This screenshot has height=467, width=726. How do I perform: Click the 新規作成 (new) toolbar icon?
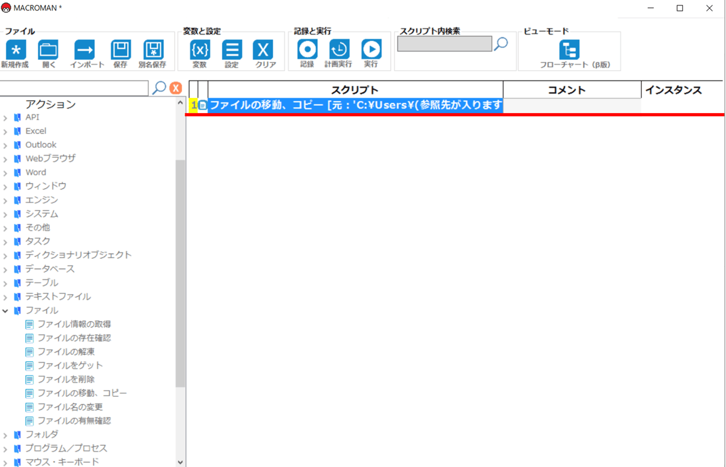pyautogui.click(x=15, y=50)
